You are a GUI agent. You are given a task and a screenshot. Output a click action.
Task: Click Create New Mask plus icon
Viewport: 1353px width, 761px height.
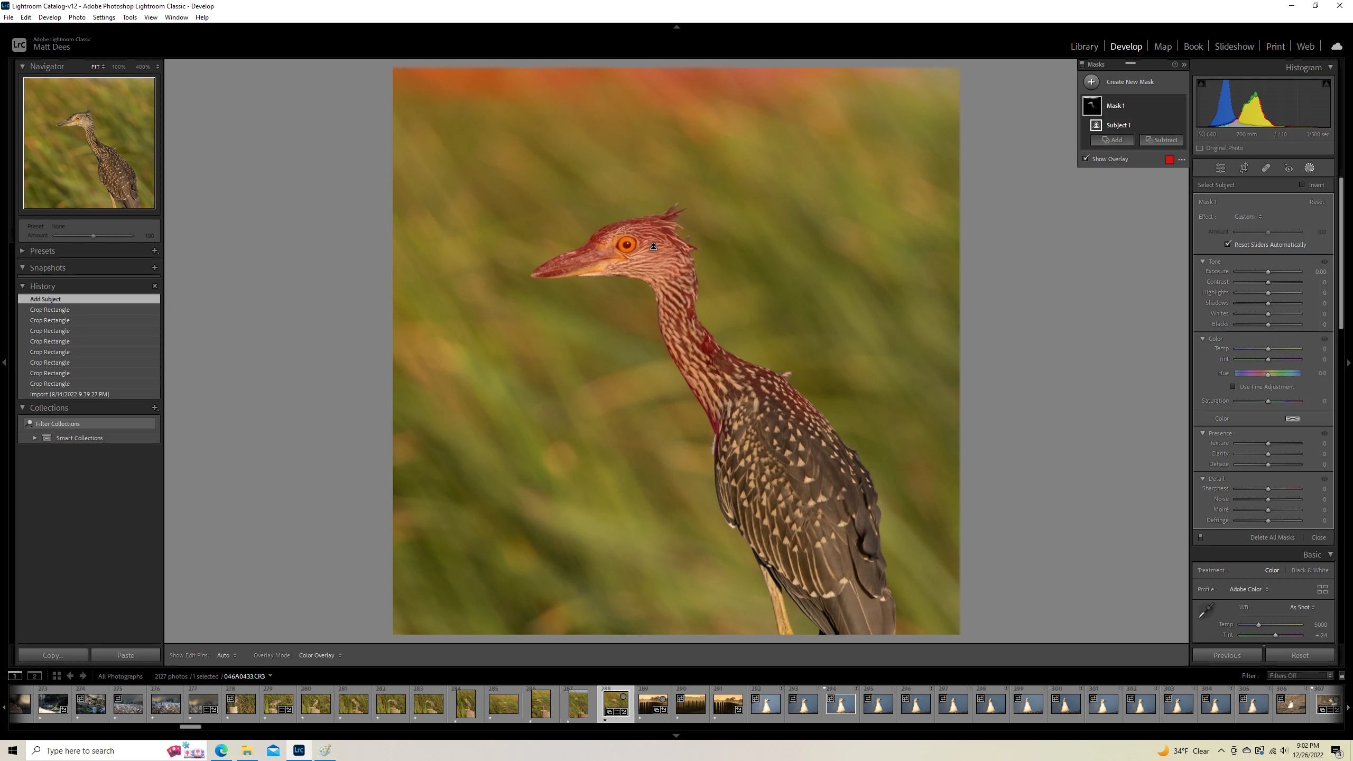[1091, 82]
